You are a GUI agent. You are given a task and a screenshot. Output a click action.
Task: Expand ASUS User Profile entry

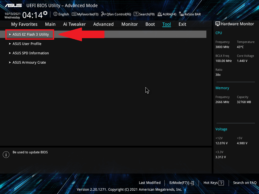pyautogui.click(x=27, y=44)
